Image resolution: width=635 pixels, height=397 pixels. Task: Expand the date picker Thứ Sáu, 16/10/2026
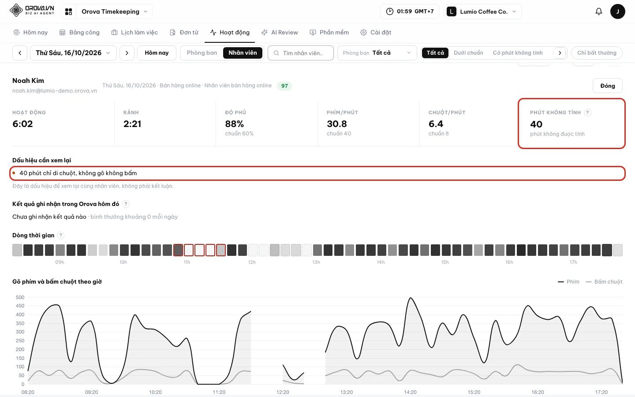point(73,53)
